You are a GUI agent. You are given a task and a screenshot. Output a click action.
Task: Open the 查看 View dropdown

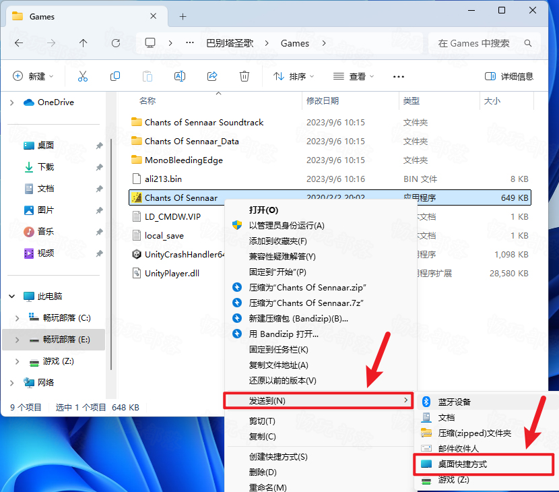pos(354,76)
